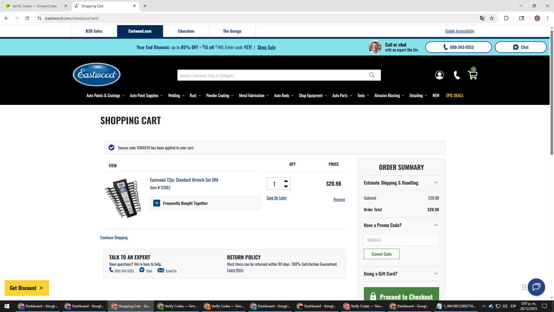Expand Using a Gift Card section
This screenshot has width=554, height=312.
pyautogui.click(x=401, y=274)
